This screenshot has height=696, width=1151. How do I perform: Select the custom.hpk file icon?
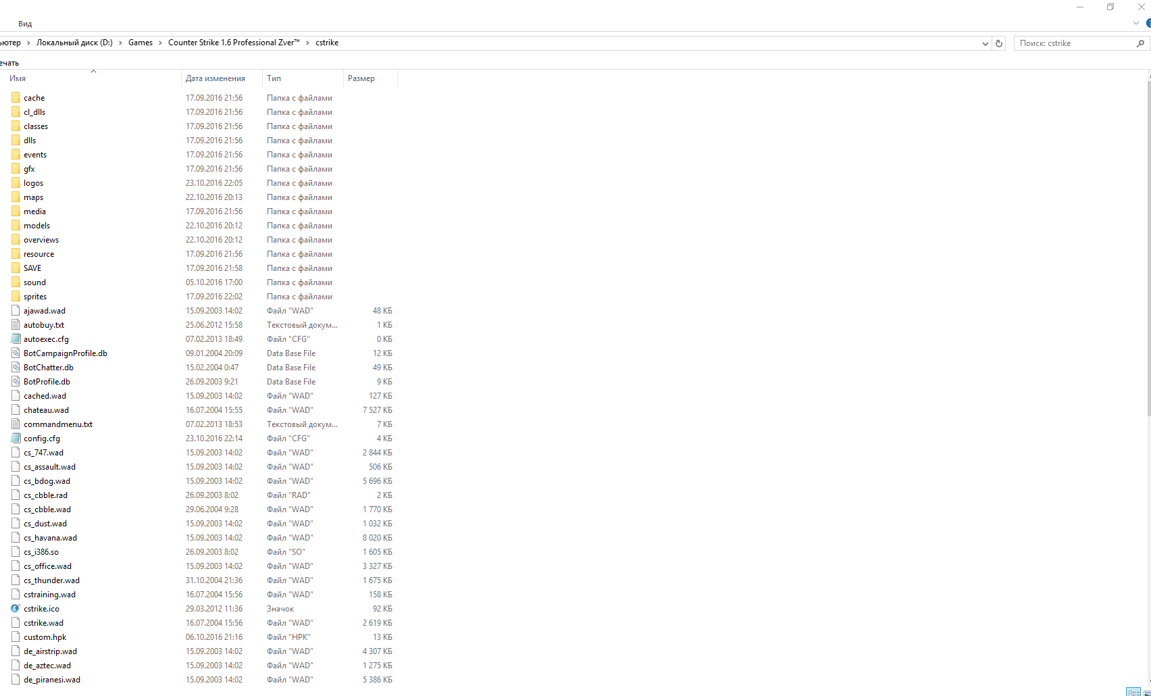point(16,637)
